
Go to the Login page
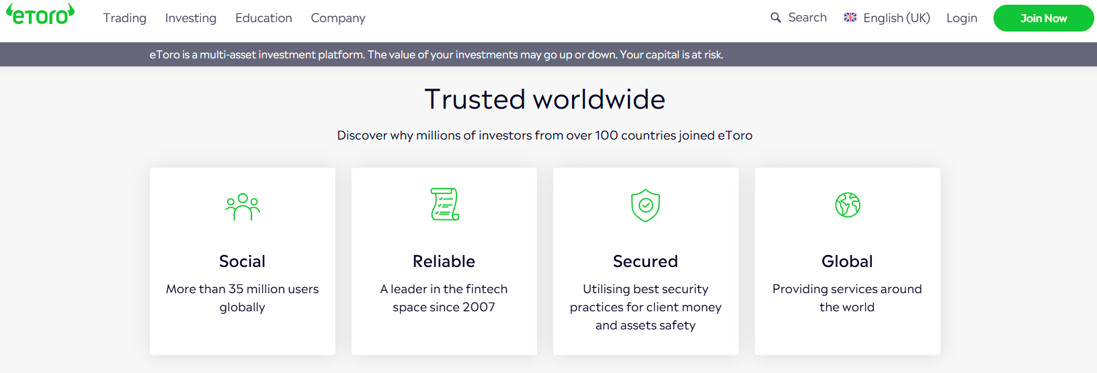coord(962,18)
